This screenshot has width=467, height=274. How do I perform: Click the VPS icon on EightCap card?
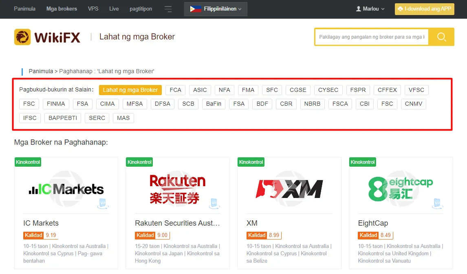[437, 204]
